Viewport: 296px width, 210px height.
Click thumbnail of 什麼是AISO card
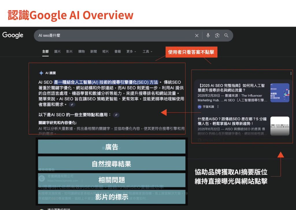point(280,126)
